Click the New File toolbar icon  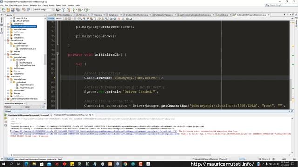3,10
